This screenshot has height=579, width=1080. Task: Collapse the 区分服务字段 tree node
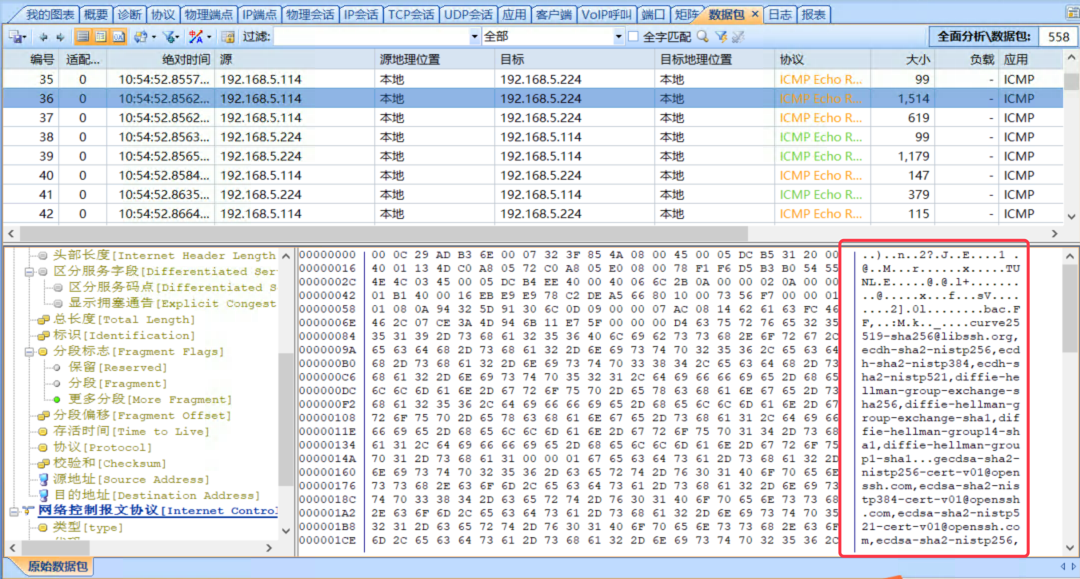[29, 272]
